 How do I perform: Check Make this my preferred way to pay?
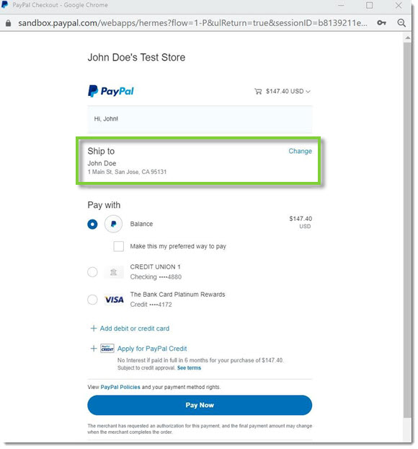119,246
